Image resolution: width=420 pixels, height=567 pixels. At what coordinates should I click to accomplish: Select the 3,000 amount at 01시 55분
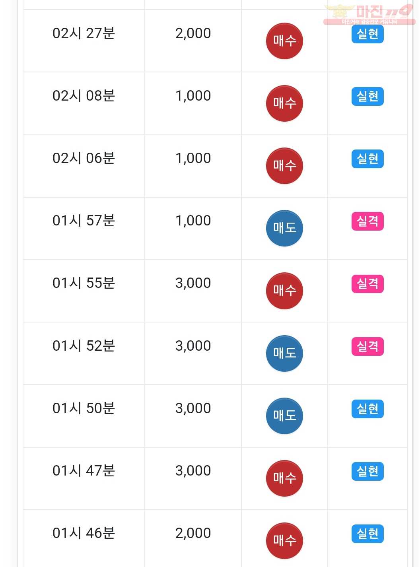click(x=193, y=283)
